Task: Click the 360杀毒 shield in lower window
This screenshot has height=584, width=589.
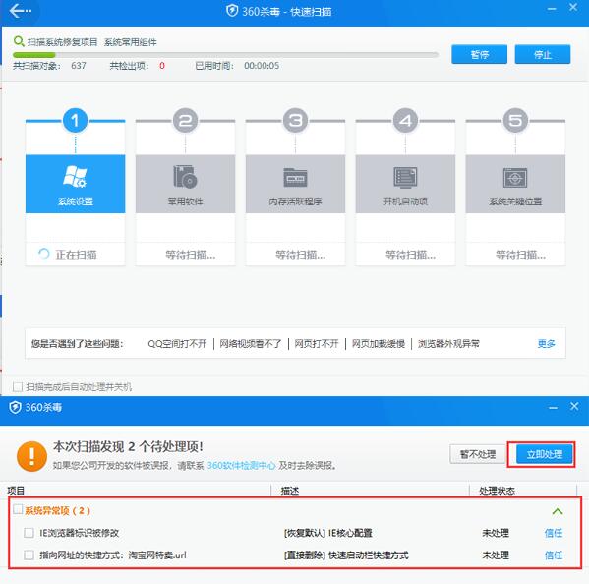Action: tap(15, 407)
